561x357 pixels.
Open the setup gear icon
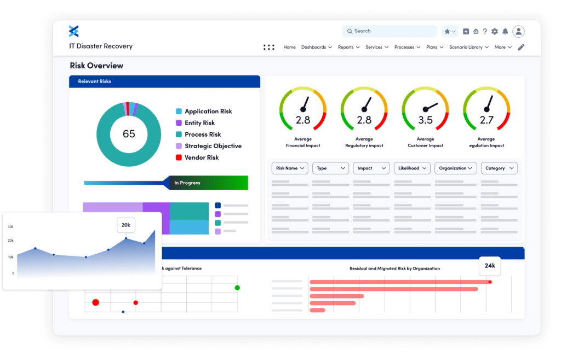click(494, 32)
